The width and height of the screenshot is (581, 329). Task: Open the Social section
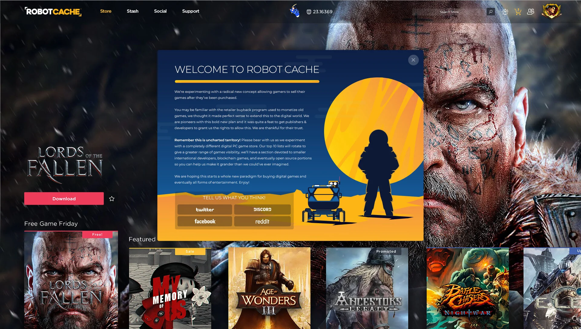(160, 11)
